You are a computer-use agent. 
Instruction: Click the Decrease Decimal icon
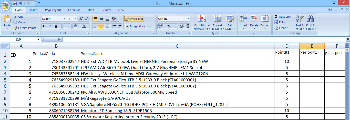pyautogui.click(x=188, y=26)
